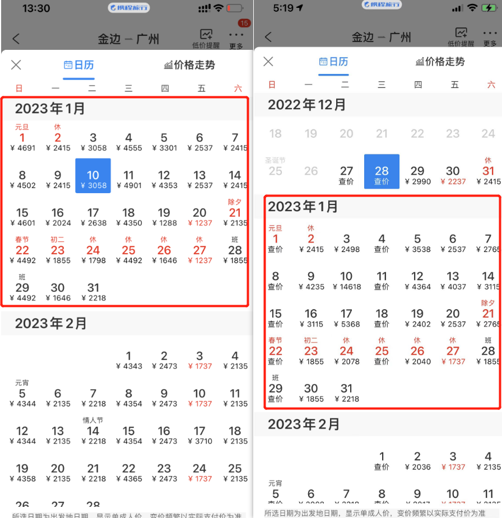Pick February 3 priced ¥1737 left calendar

click(x=199, y=361)
